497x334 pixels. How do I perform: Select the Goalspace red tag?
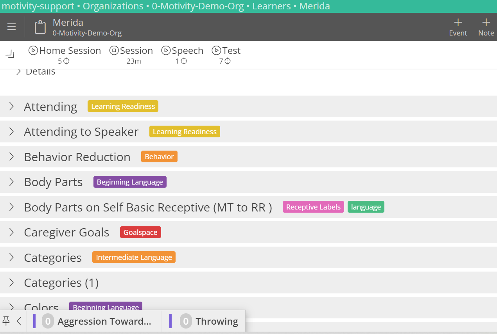(x=140, y=233)
